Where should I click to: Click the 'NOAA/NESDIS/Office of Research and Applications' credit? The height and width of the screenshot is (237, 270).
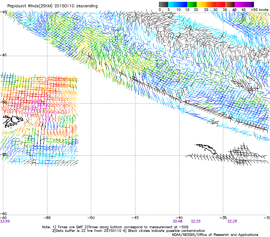pyautogui.click(x=215, y=235)
